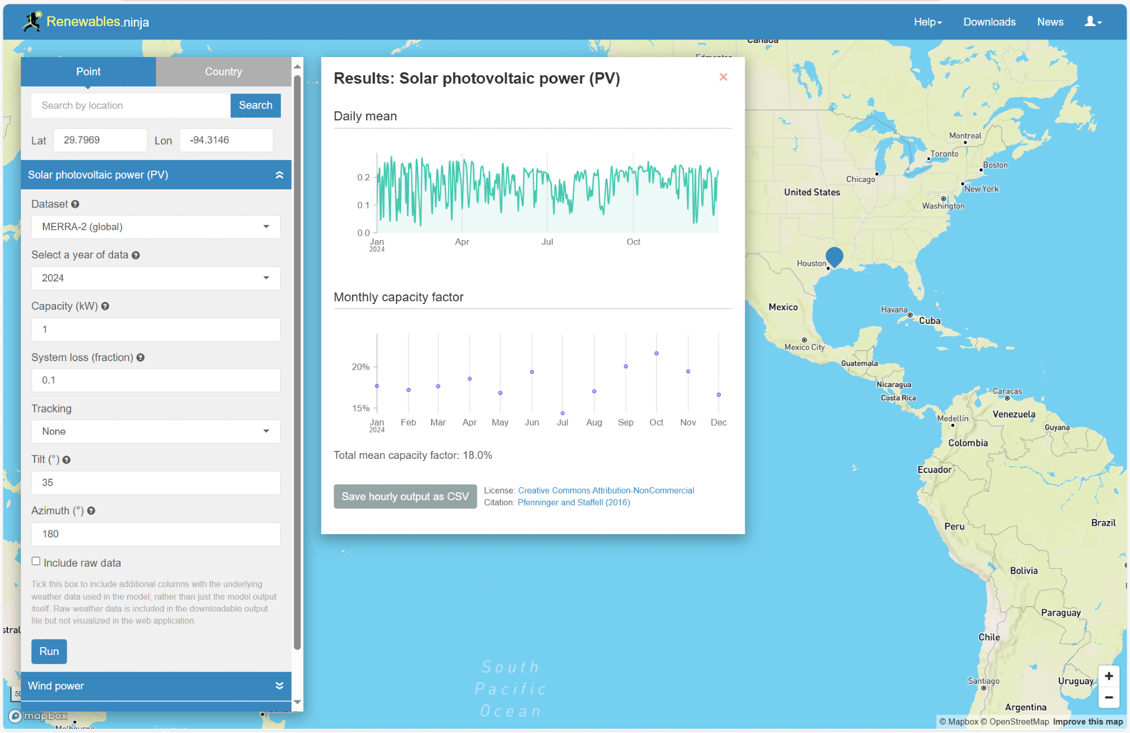Click the Azimuth help question icon
This screenshot has height=733, width=1130.
tap(91, 511)
